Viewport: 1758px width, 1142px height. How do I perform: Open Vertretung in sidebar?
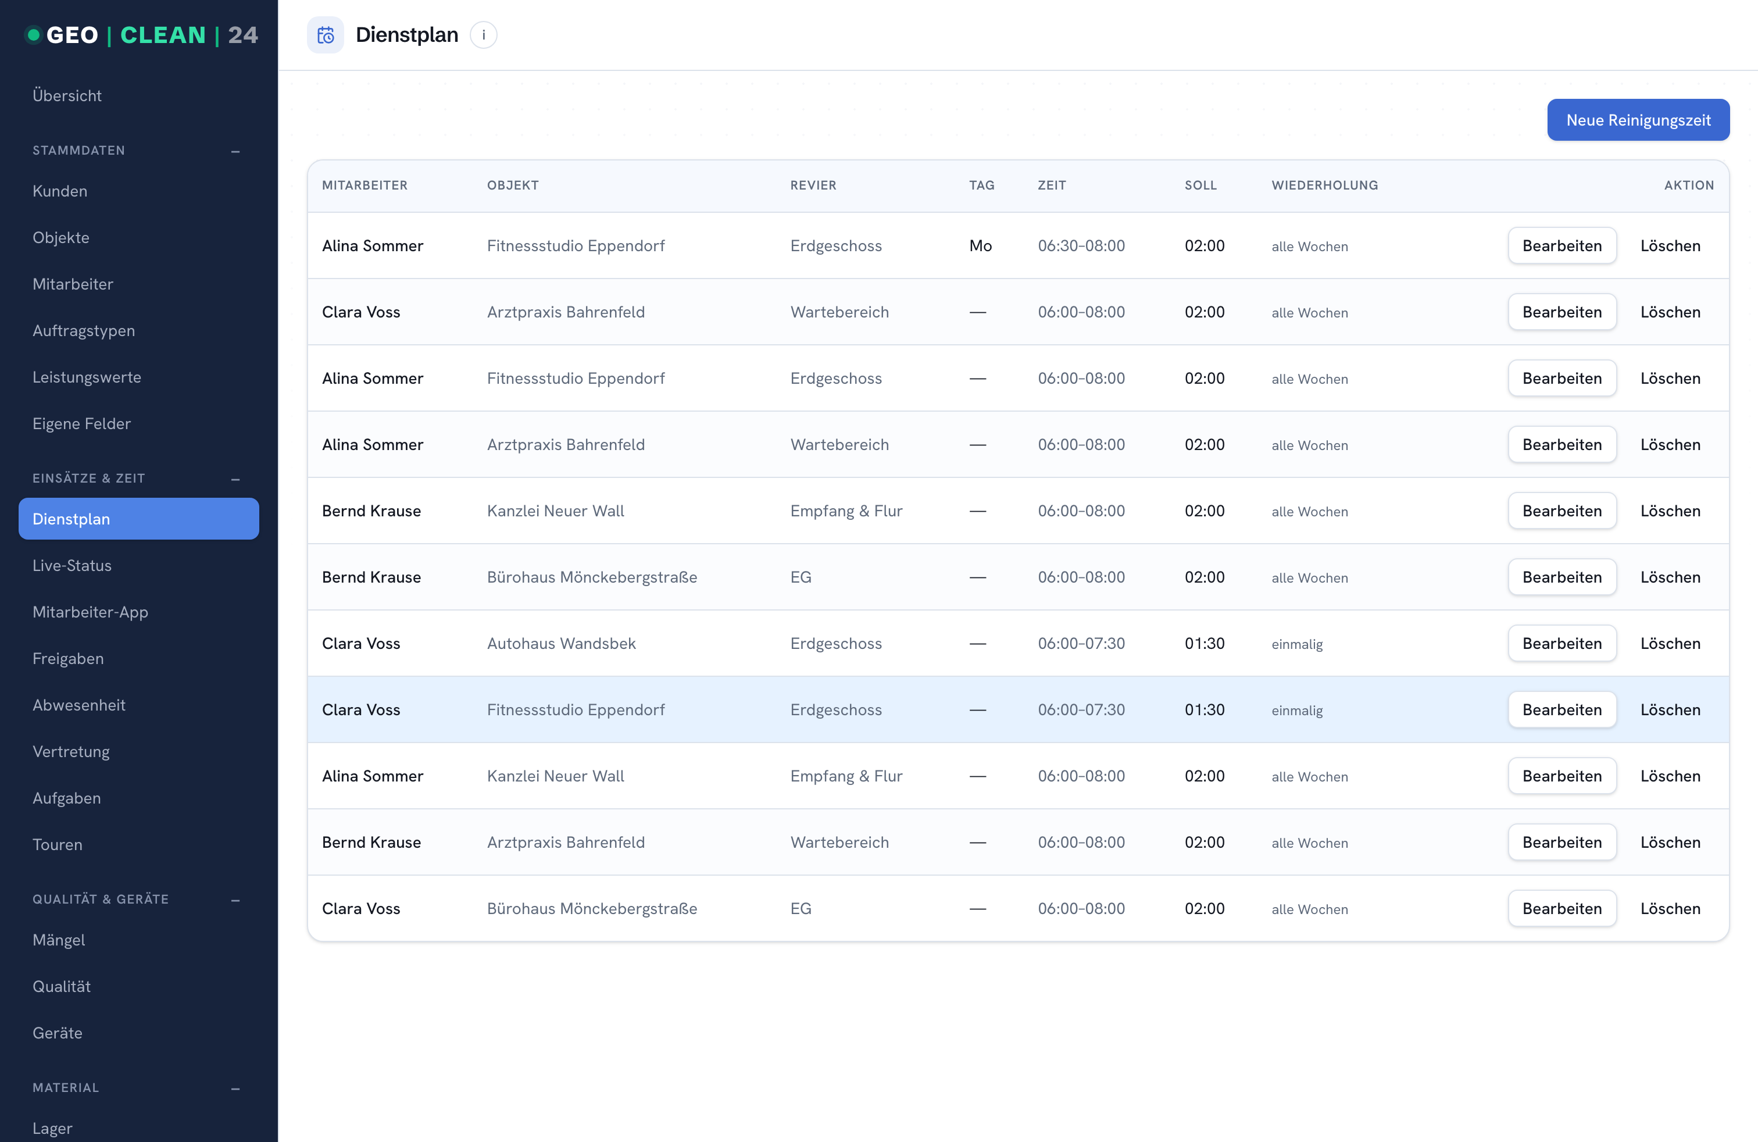coord(139,751)
